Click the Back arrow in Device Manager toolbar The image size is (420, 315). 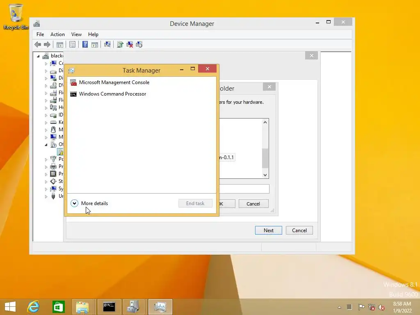[38, 44]
